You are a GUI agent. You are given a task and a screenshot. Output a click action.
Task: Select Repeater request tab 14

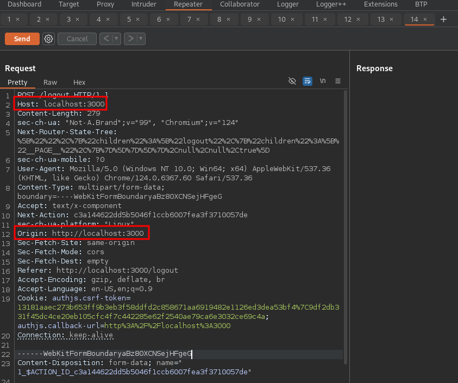tap(414, 19)
